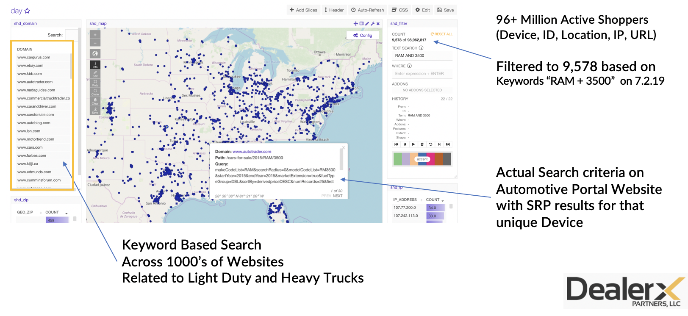Click Add Slices button
This screenshot has width=688, height=316.
303,10
